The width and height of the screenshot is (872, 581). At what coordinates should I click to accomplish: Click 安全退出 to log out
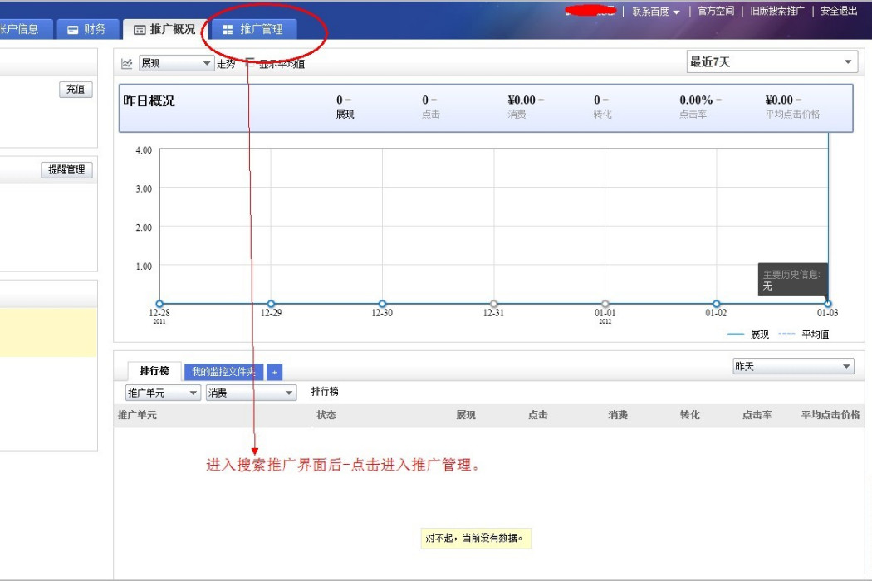click(839, 11)
